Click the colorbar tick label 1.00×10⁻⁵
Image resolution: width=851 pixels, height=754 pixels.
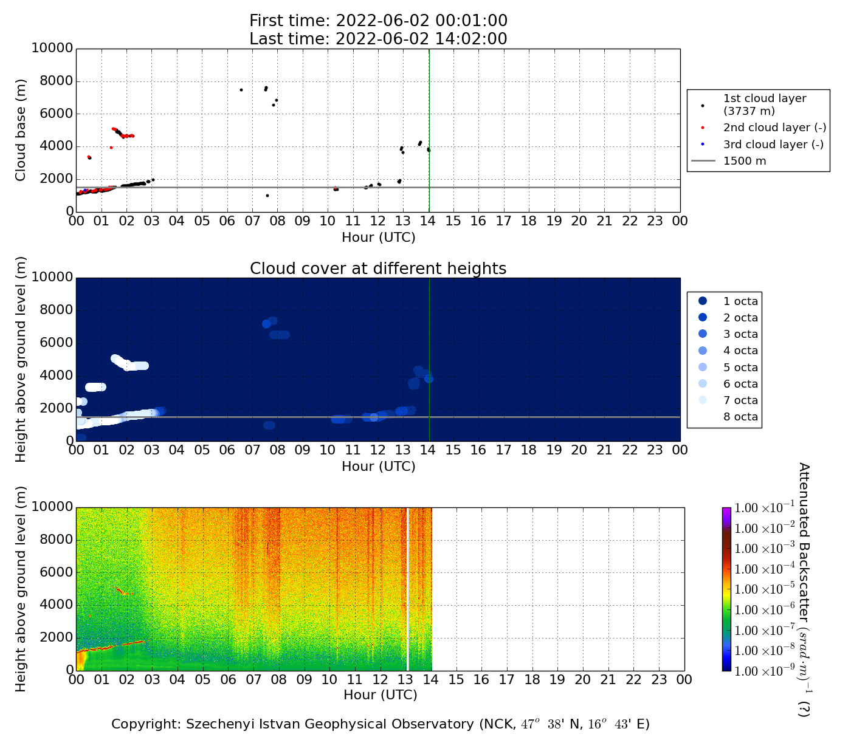[x=765, y=589]
